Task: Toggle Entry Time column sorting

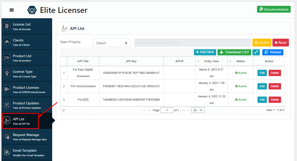Action: click(x=198, y=61)
